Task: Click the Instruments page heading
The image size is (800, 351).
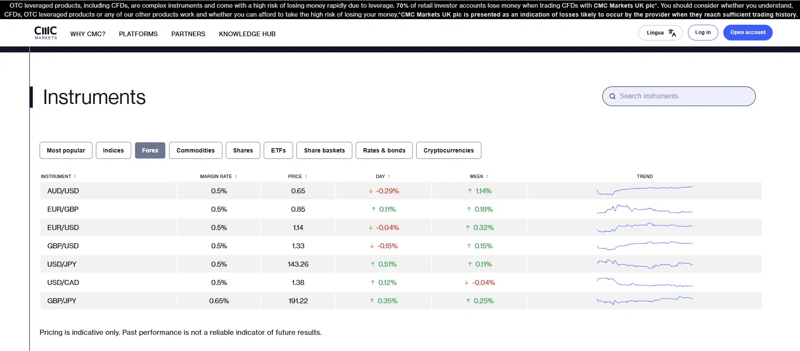Action: [94, 97]
